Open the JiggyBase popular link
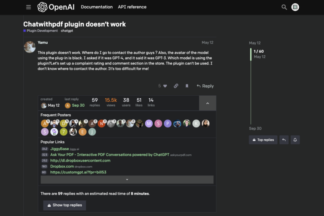324x216 pixels. [x=60, y=149]
